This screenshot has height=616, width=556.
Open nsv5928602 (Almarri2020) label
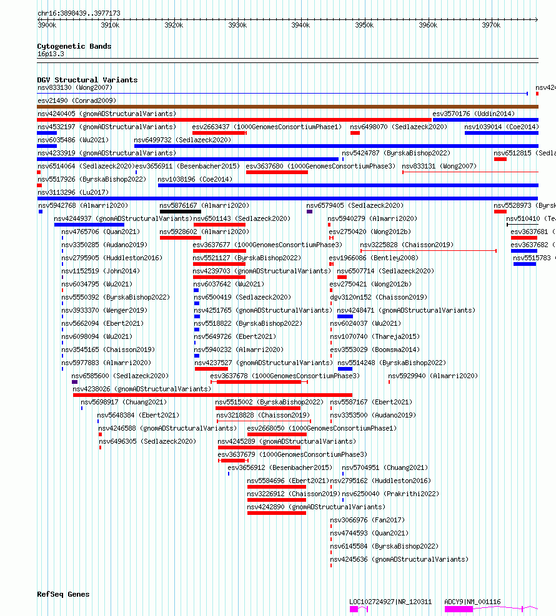point(204,232)
